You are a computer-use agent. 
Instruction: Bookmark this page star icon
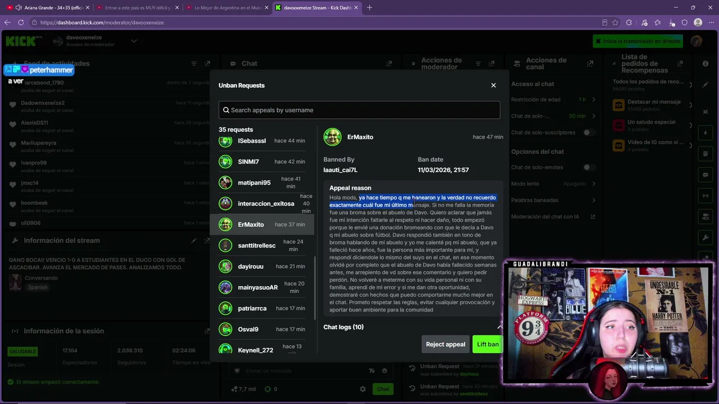pyautogui.click(x=615, y=22)
